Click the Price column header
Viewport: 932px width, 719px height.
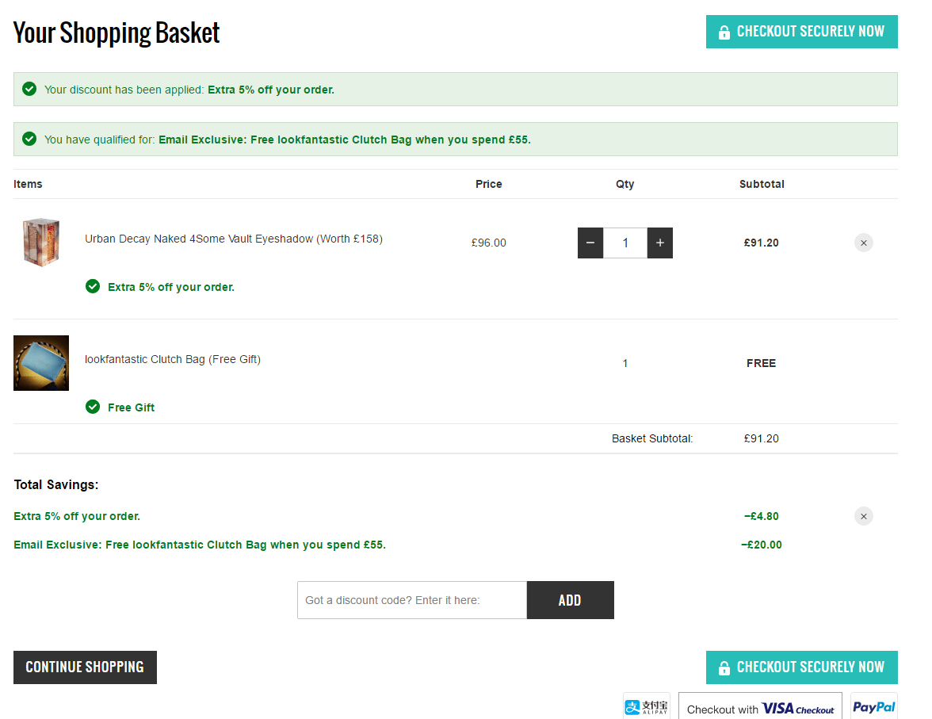click(x=488, y=184)
